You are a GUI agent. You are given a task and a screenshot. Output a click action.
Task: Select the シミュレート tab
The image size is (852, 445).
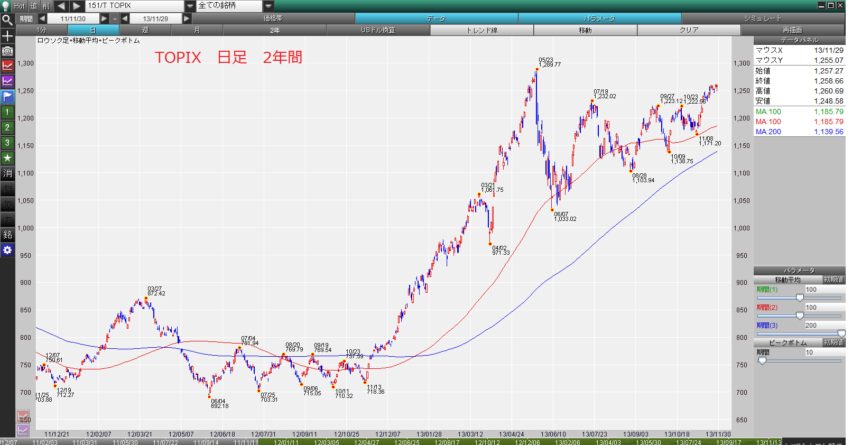point(763,18)
